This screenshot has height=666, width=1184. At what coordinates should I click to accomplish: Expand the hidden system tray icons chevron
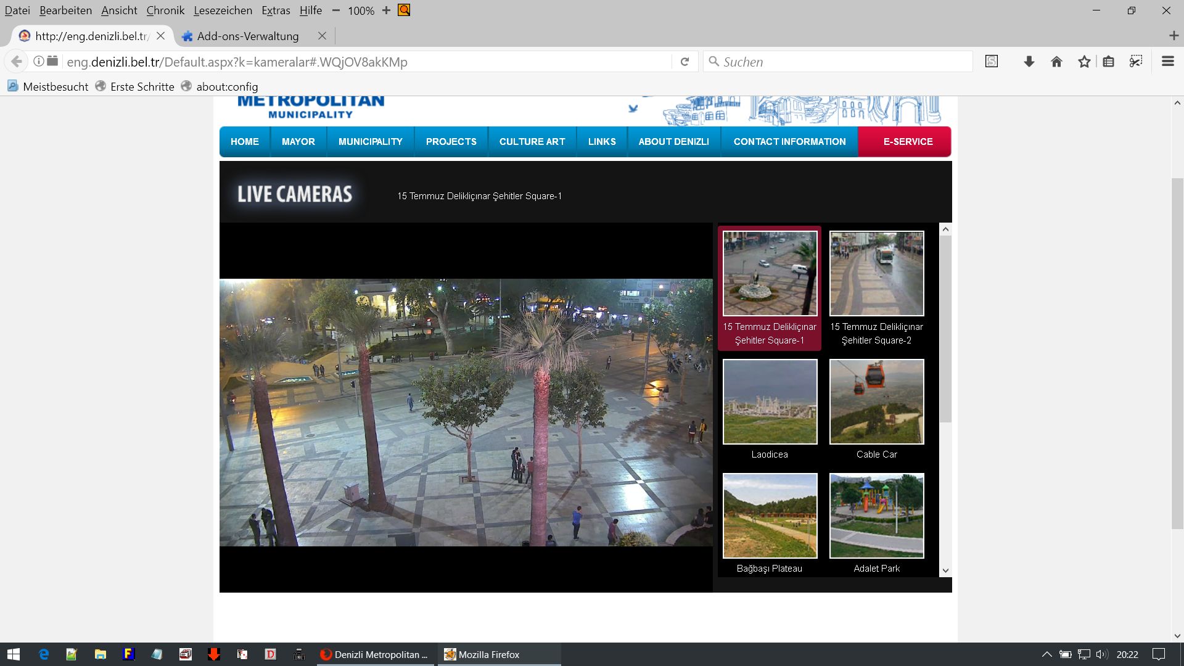click(1046, 654)
